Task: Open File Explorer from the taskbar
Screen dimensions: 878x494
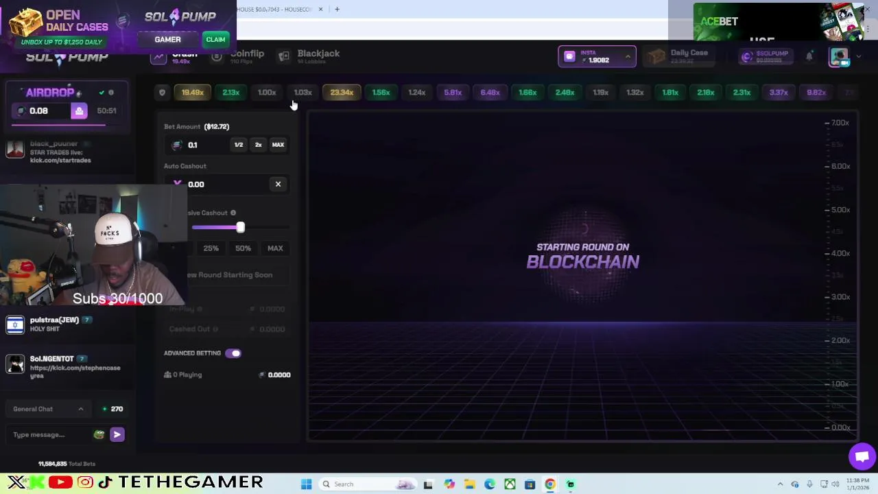Action: click(469, 484)
